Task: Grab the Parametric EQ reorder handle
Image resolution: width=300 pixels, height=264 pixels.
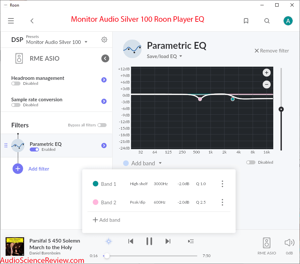Action: click(x=6, y=146)
